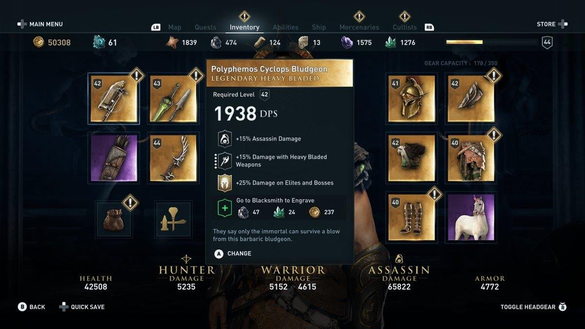Click Change to swap weapon
Viewport: 585px width, 329px height.
[x=233, y=253]
